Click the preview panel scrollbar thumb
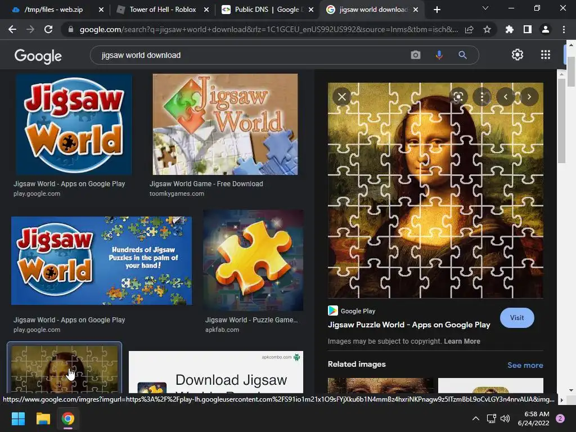576x432 pixels. [x=561, y=120]
